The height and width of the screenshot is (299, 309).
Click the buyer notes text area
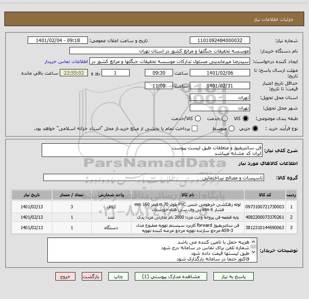click(152, 250)
